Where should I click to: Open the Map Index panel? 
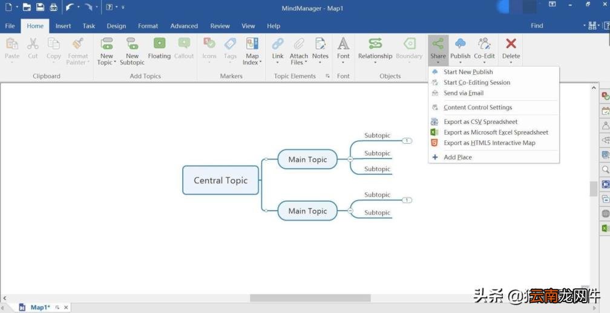pos(252,51)
